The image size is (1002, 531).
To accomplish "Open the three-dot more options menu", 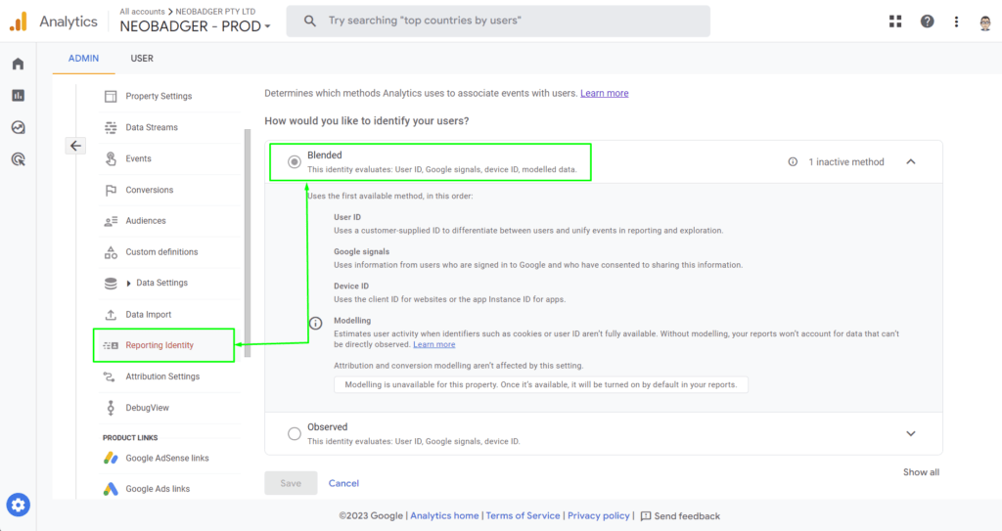I will pos(956,22).
